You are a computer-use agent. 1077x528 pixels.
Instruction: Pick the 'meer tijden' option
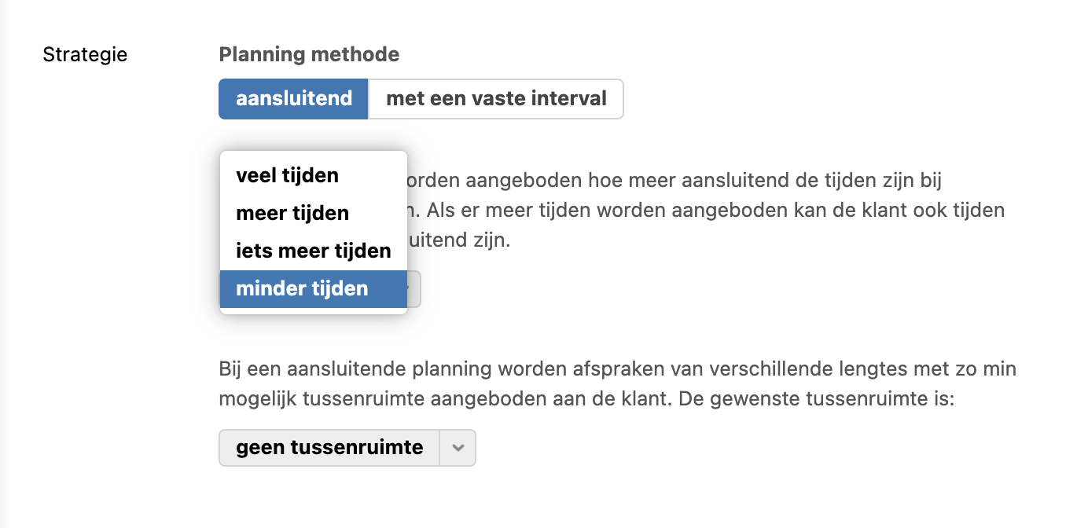pyautogui.click(x=292, y=213)
